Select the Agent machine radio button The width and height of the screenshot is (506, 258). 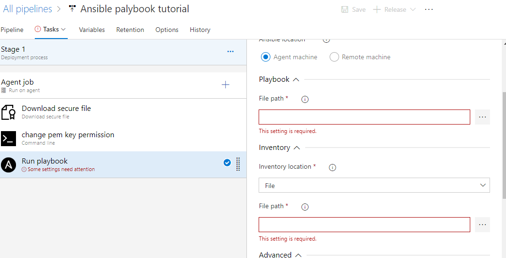[266, 57]
